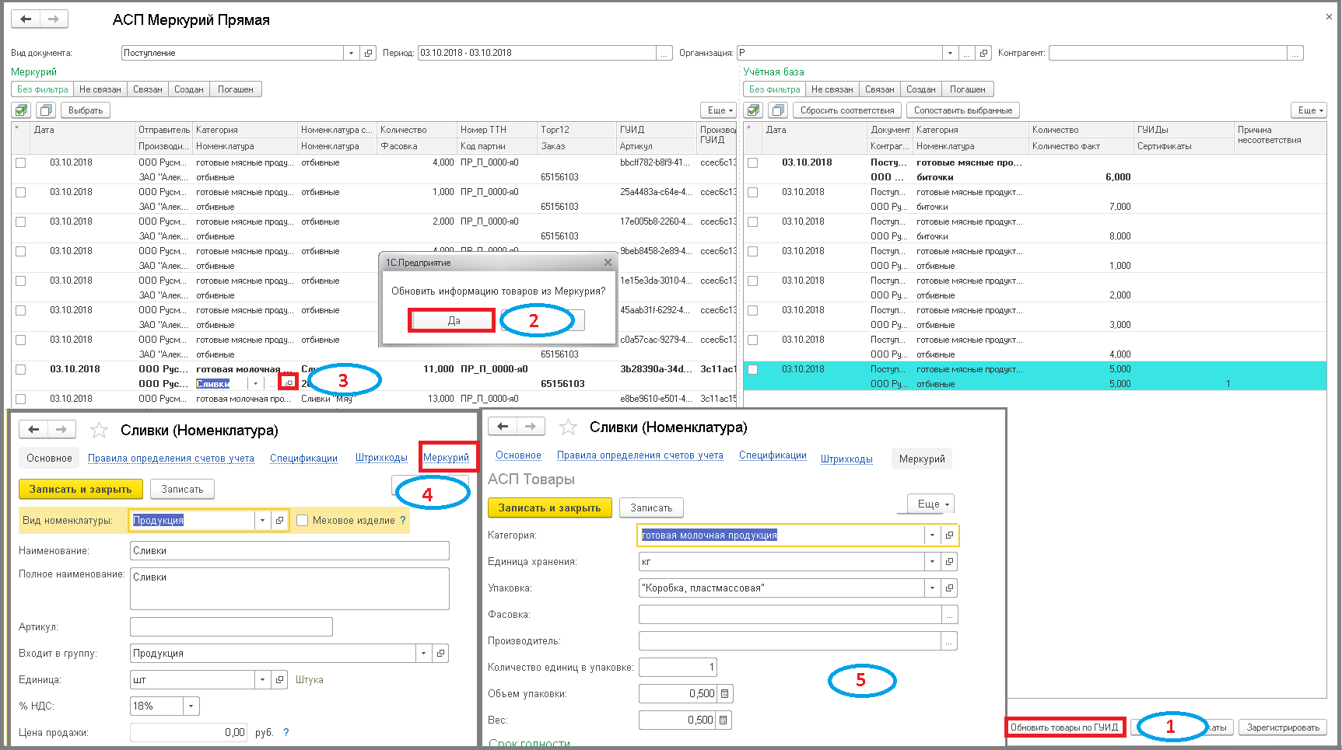Open Спецификации tab in left Сливки form
Screen dimensions: 1342x750
(x=303, y=458)
